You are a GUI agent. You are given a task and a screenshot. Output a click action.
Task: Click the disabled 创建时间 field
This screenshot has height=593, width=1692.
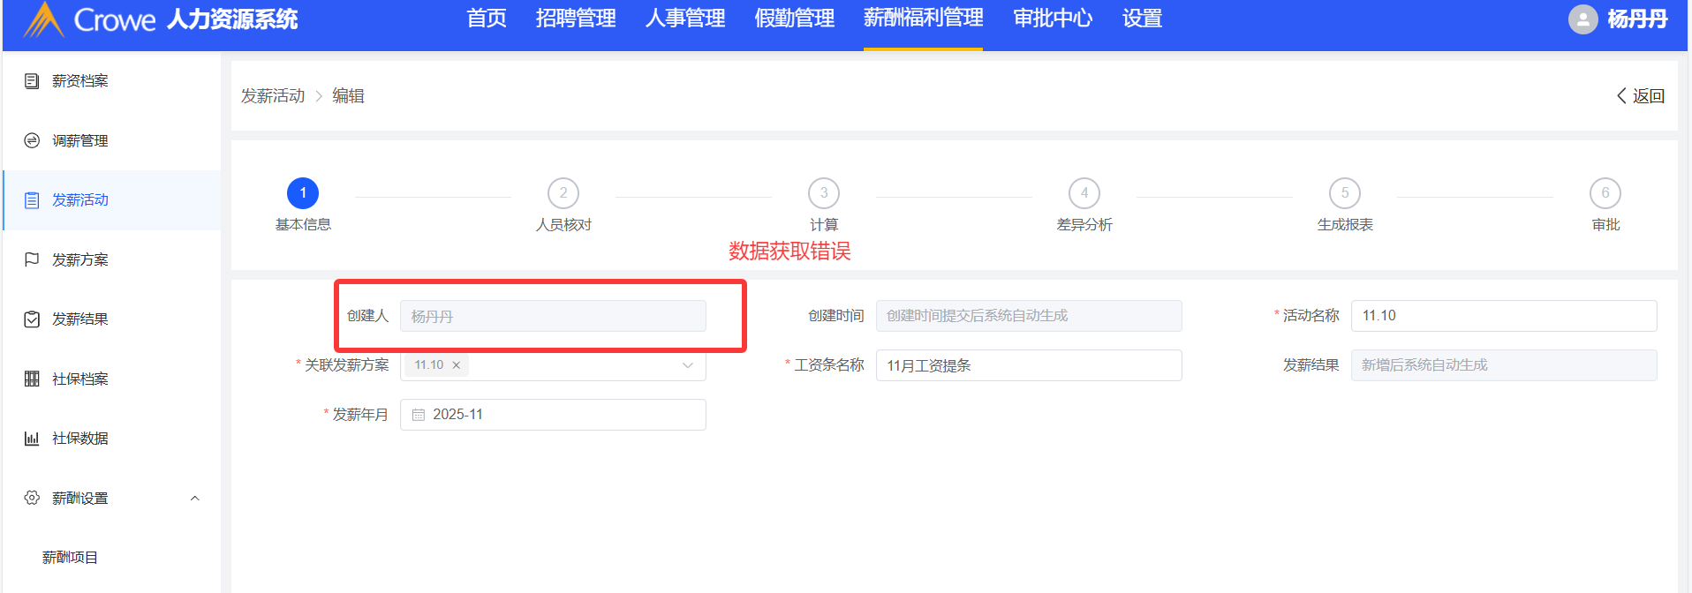[x=1029, y=316]
